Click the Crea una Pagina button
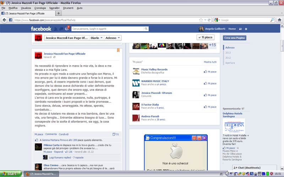Image resolution: width=284 pixels, height=177 pixels. click(234, 38)
